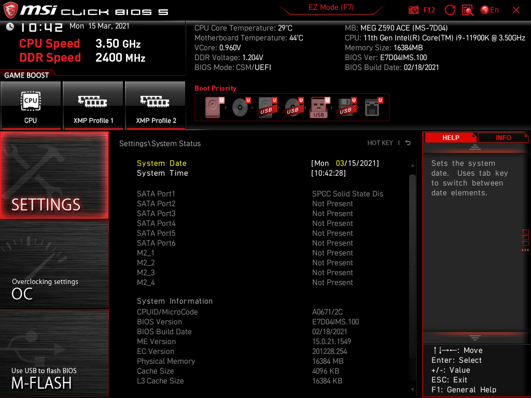531x398 pixels.
Task: Select the network boot device icon
Action: click(373, 107)
